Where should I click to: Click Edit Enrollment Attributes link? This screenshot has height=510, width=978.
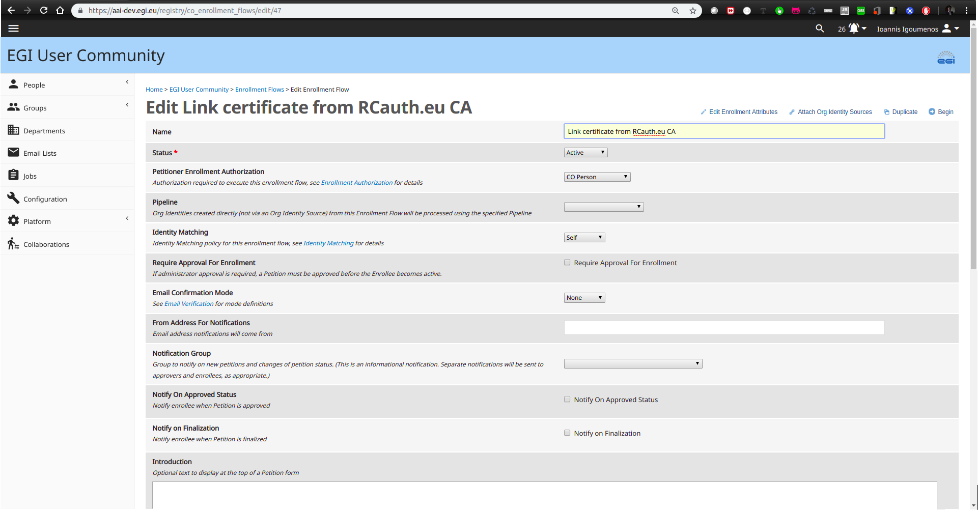[739, 112]
